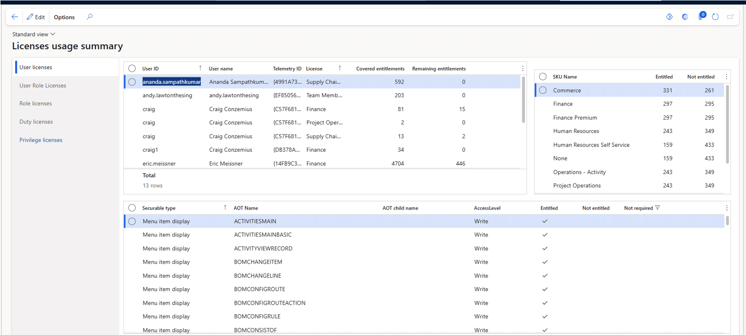Sort by Covered entitlements column header
Image resolution: width=746 pixels, height=335 pixels.
380,69
